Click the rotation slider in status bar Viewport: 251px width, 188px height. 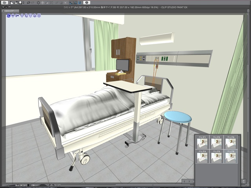[x=43, y=185]
